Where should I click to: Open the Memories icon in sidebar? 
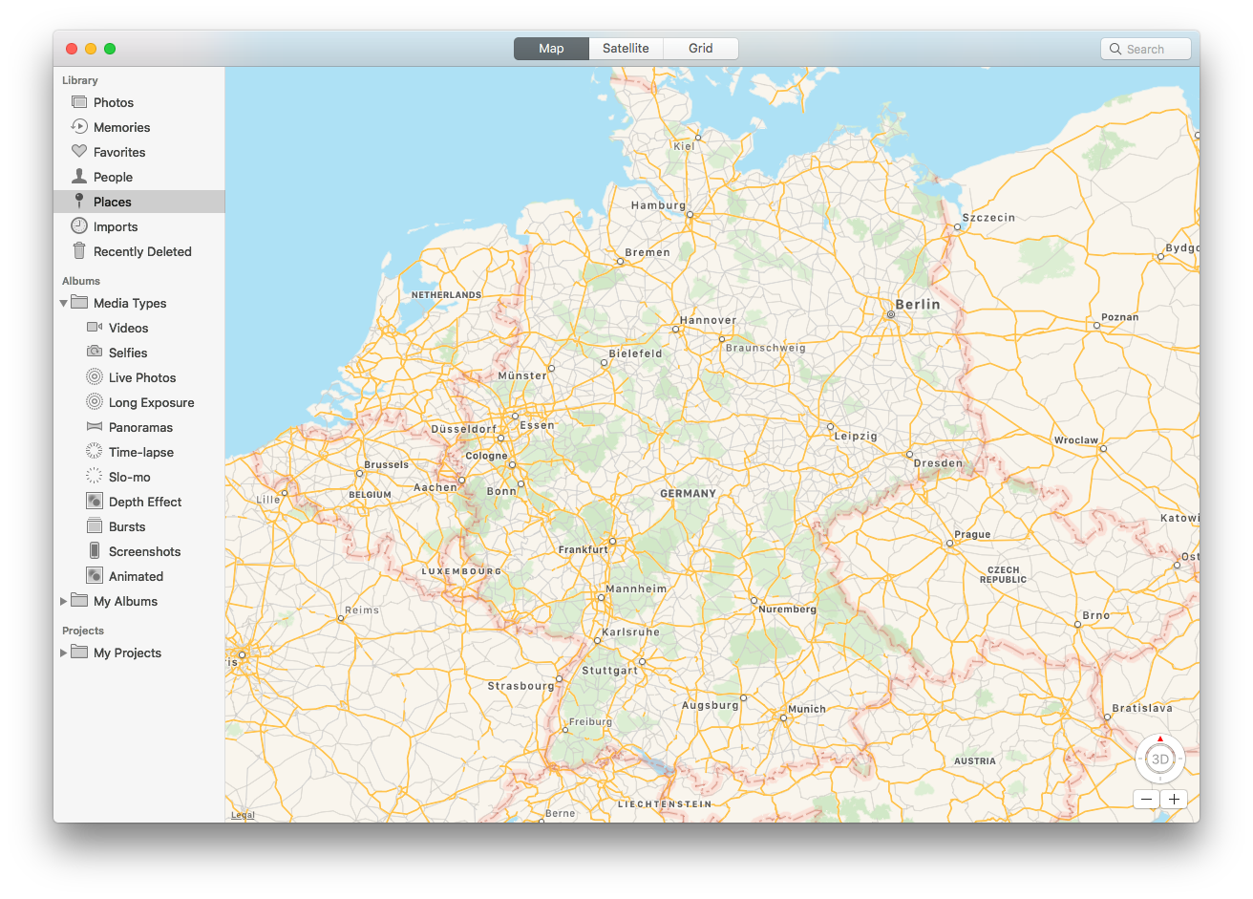pyautogui.click(x=79, y=127)
